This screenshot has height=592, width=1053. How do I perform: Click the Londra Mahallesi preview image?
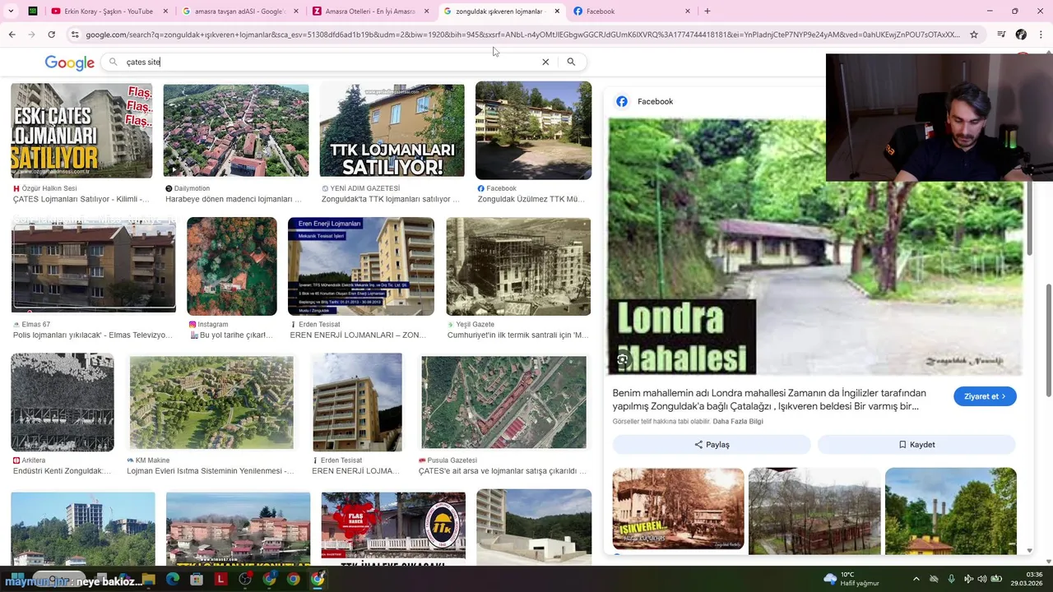[x=815, y=247]
